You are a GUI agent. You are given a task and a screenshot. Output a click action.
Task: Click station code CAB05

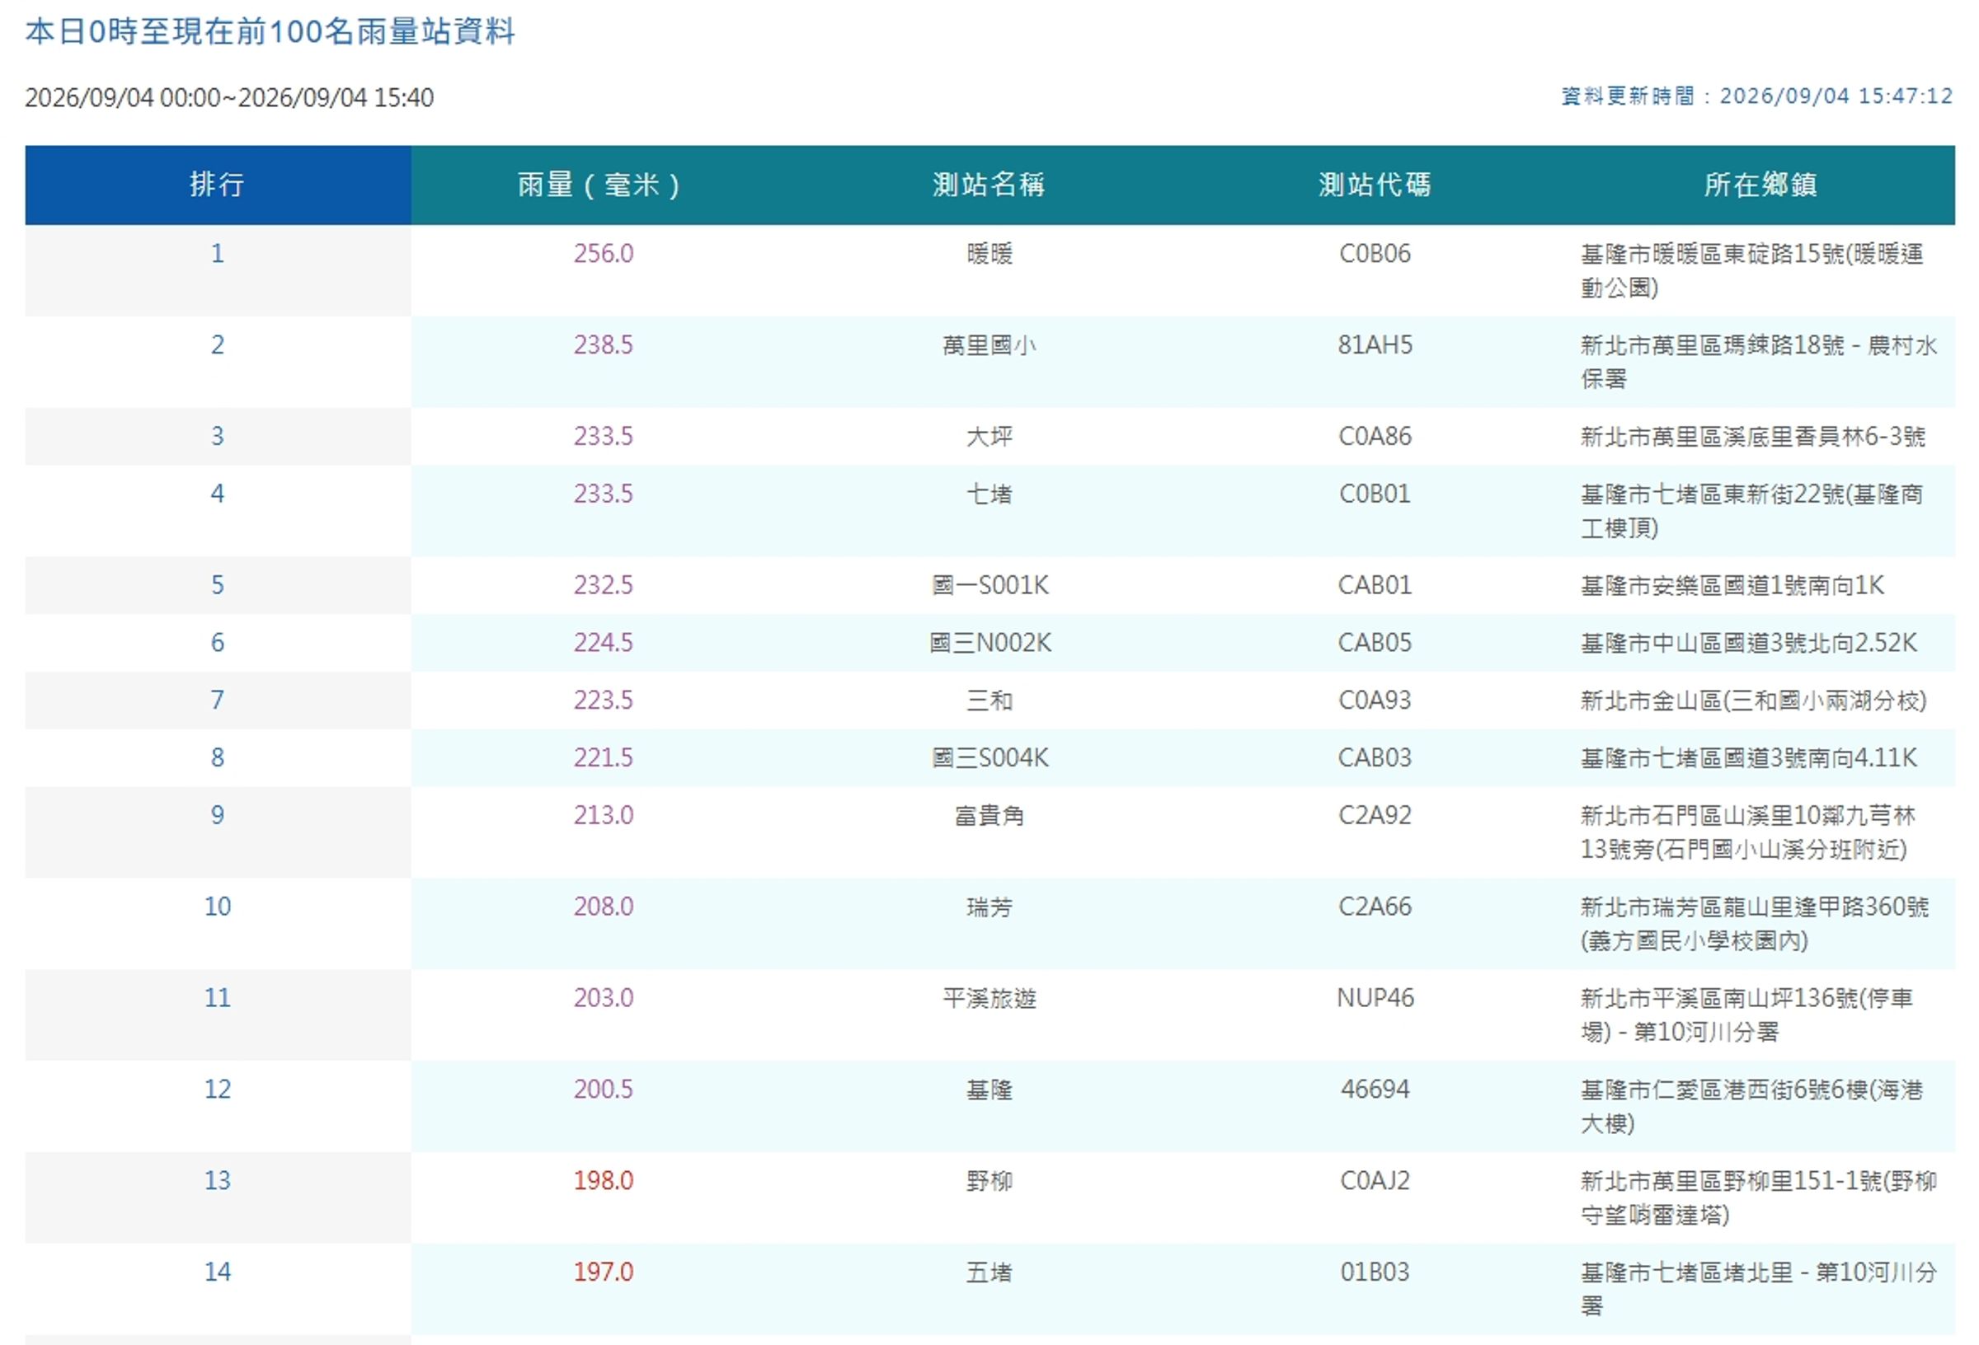[x=1375, y=643]
